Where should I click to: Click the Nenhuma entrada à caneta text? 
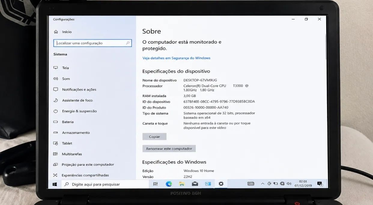pyautogui.click(x=217, y=125)
